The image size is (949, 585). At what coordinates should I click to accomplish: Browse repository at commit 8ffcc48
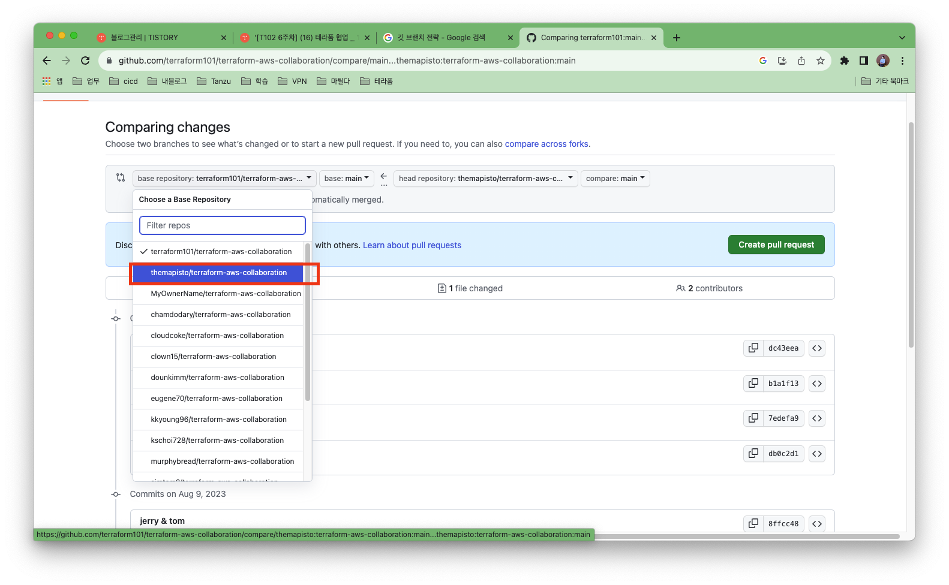click(817, 524)
